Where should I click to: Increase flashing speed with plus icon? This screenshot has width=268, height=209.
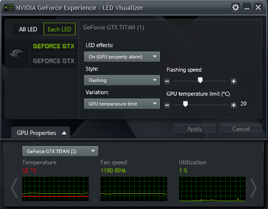[234, 81]
